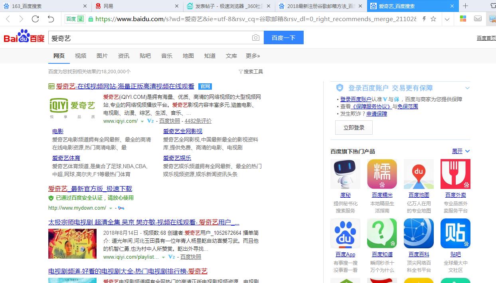Expand the 更多» categories menu
The width and height of the screenshot is (496, 283).
[253, 56]
